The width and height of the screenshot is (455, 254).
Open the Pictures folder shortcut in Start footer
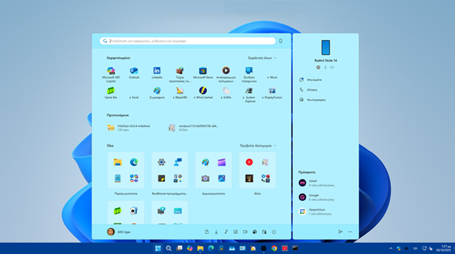pos(235,232)
